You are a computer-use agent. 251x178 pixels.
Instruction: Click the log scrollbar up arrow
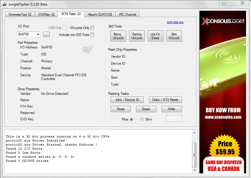tap(194, 132)
